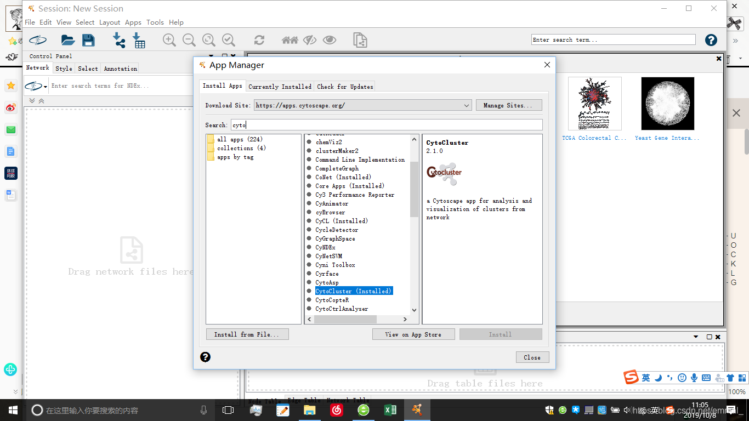Screen dimensions: 749x421
Task: Toggle Sogou English/Chinese input mode
Action: [x=646, y=378]
